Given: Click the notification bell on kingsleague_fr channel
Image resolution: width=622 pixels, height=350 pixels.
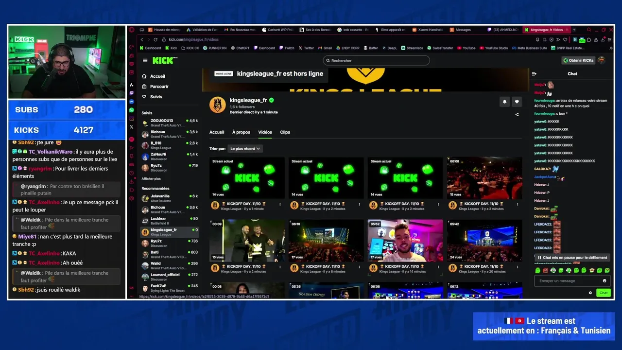Looking at the screenshot, I should (x=504, y=102).
